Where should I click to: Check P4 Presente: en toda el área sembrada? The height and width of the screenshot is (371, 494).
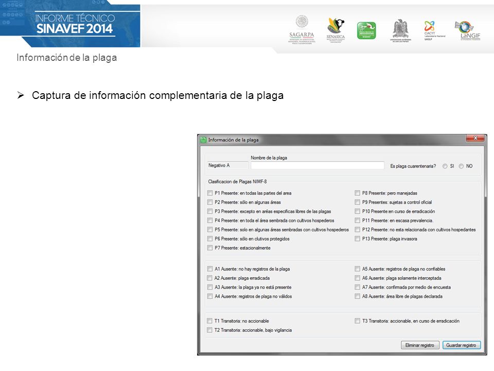[x=210, y=220]
